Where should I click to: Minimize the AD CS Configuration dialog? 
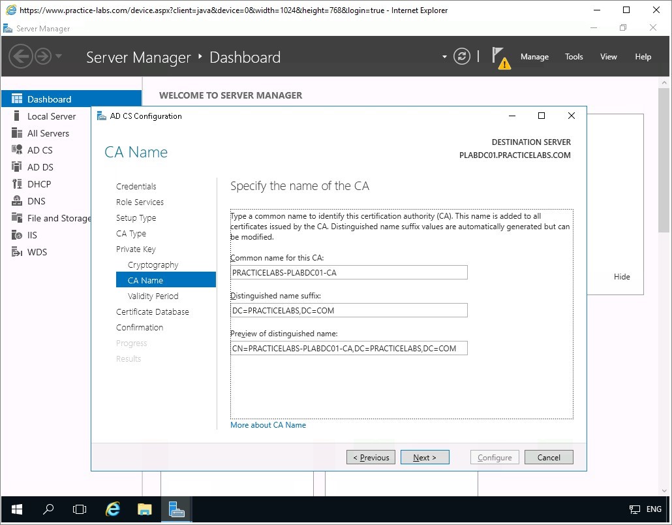click(512, 116)
